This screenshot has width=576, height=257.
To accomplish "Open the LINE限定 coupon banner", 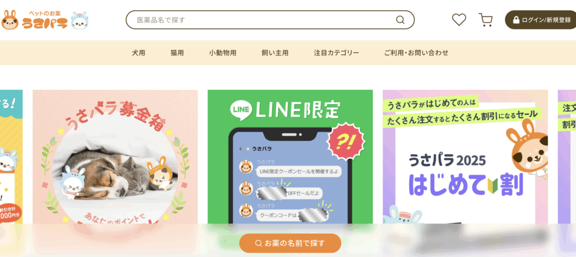I will tap(290, 157).
